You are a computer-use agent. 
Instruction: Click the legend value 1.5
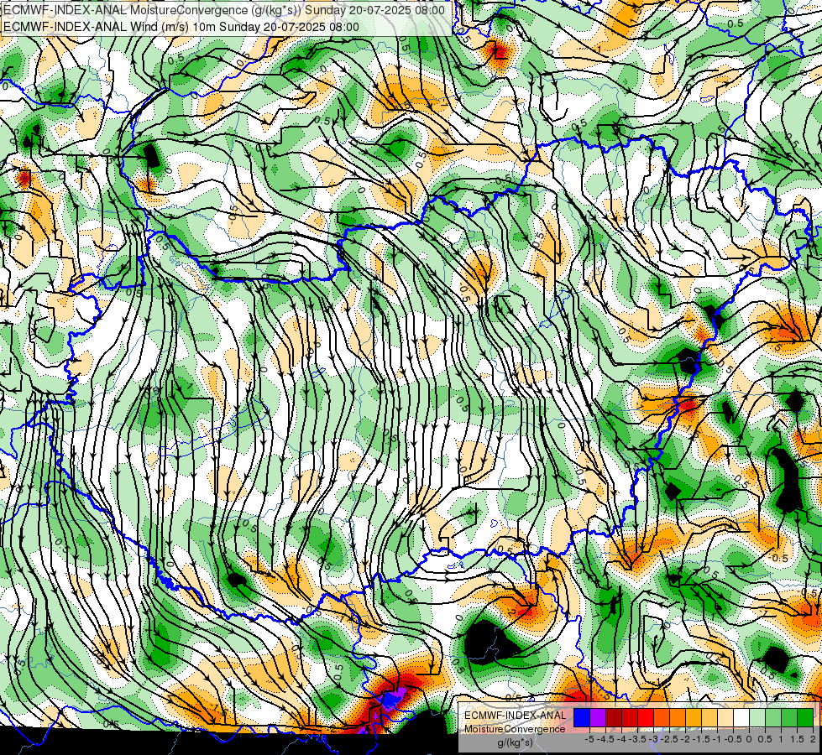point(798,739)
